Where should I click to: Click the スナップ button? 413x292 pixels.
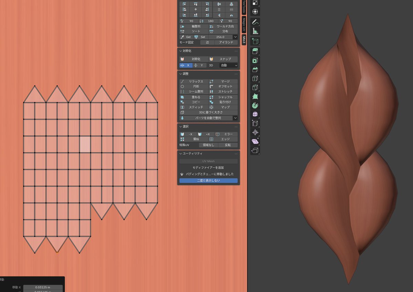(223, 59)
